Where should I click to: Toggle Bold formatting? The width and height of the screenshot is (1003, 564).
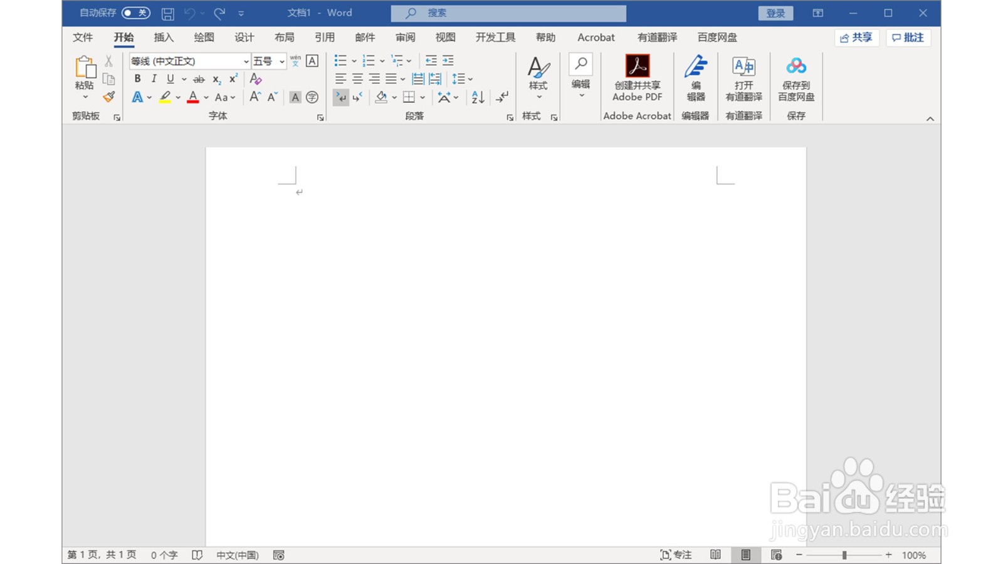coord(137,79)
